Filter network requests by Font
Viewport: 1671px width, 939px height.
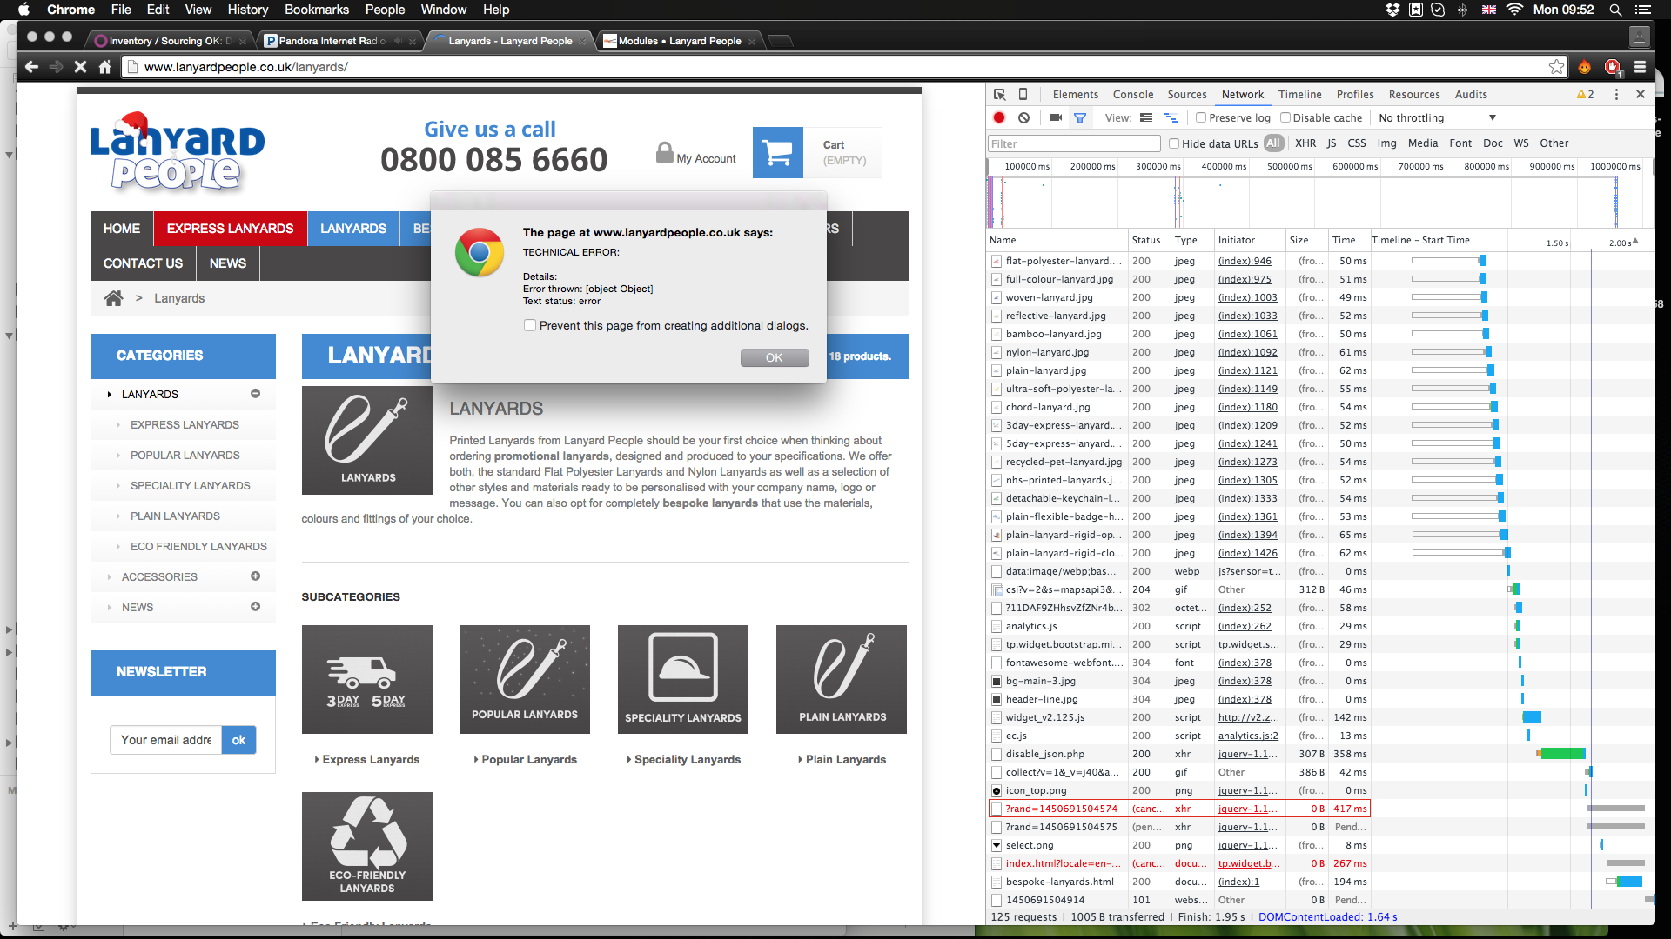[1460, 143]
